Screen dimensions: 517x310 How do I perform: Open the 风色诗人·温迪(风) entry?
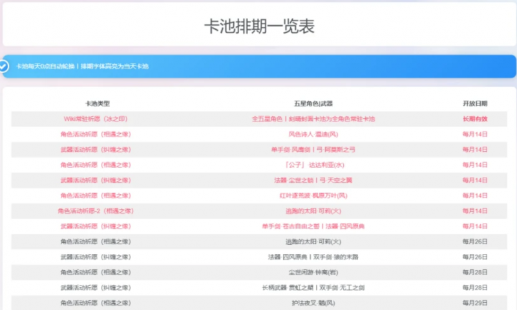pyautogui.click(x=313, y=134)
